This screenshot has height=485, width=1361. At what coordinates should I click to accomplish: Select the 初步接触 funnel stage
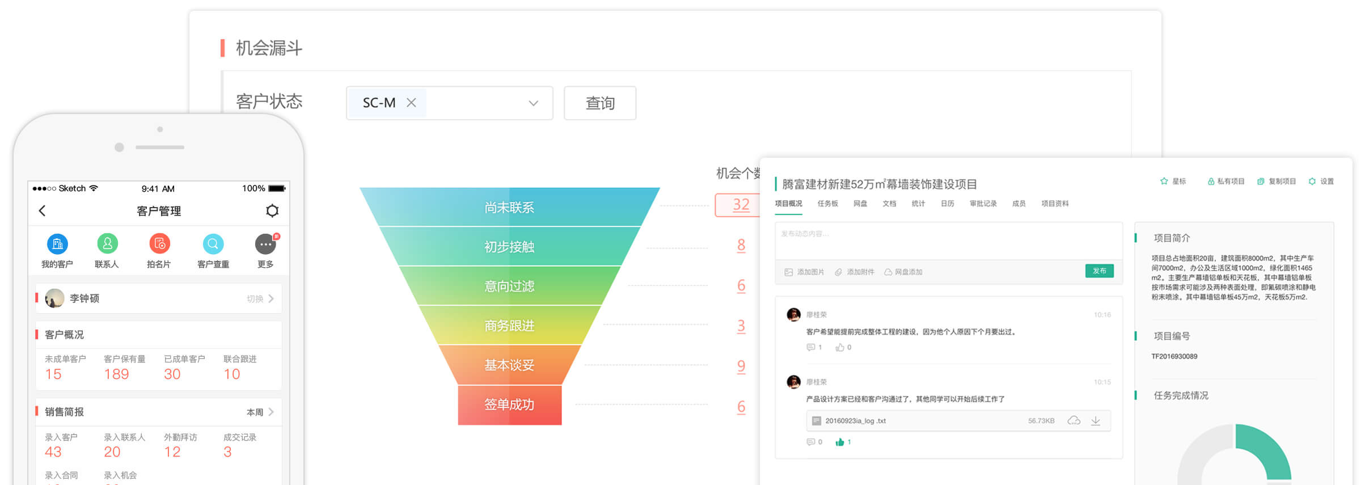pos(509,247)
